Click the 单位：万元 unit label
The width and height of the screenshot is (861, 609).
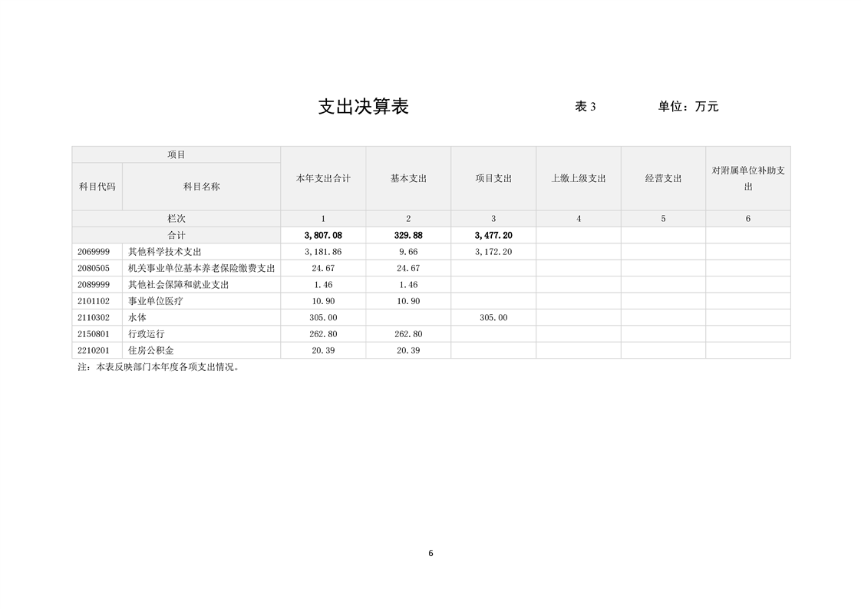tap(688, 107)
